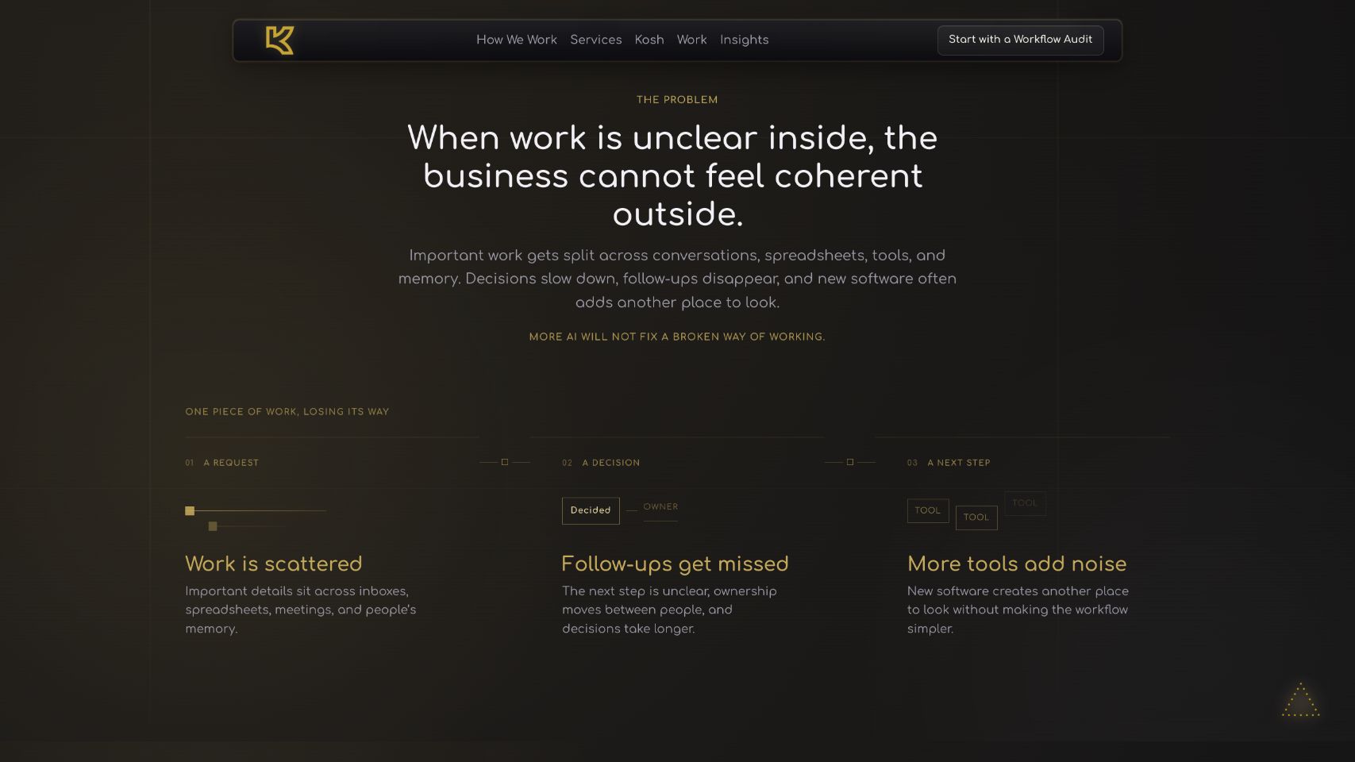Screen dimensions: 1355x762
Task: Click the '01 A REQUEST' step label
Action: (222, 463)
